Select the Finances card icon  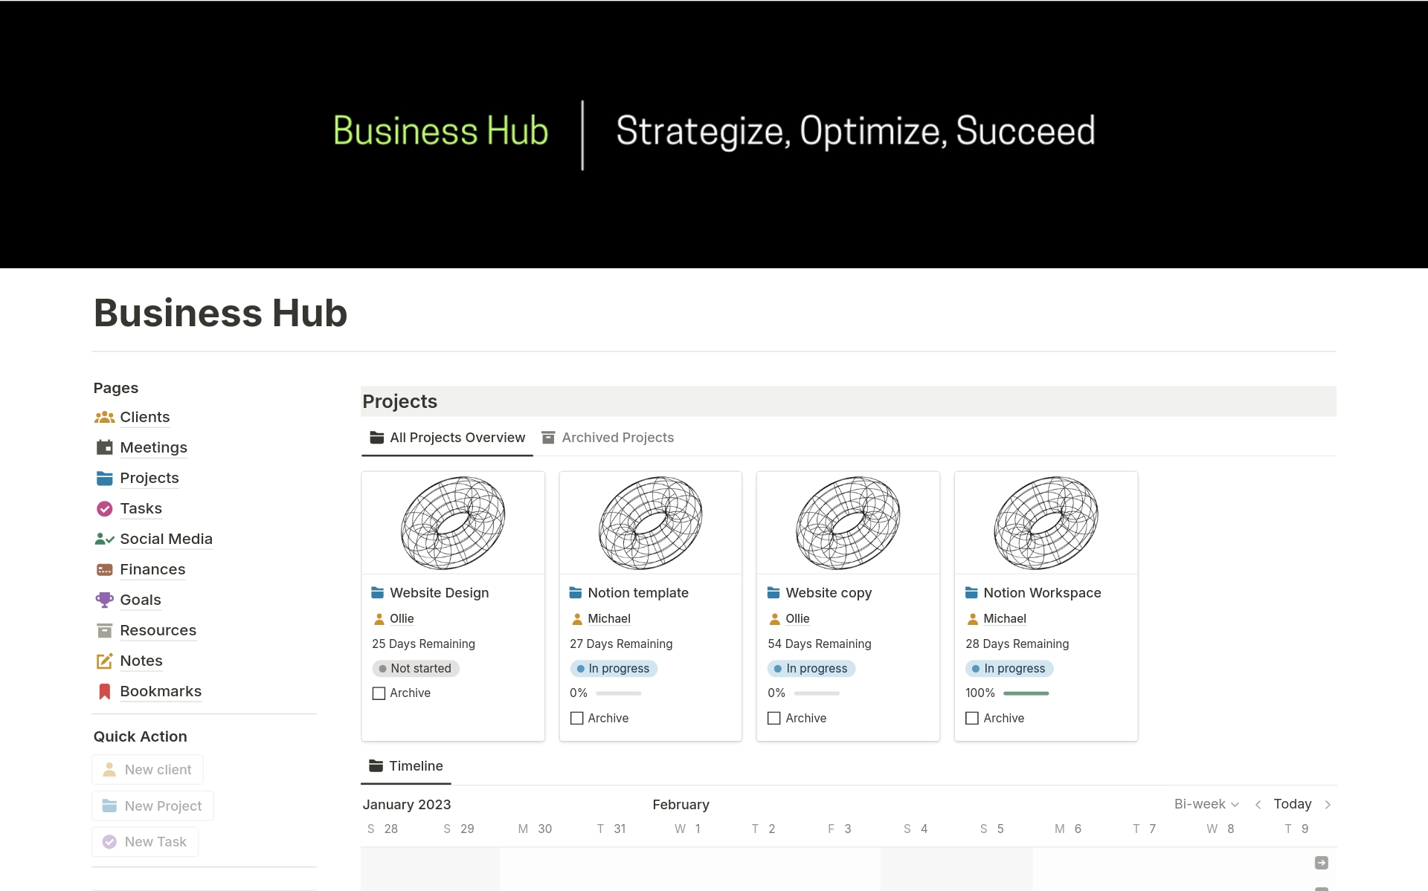coord(104,569)
